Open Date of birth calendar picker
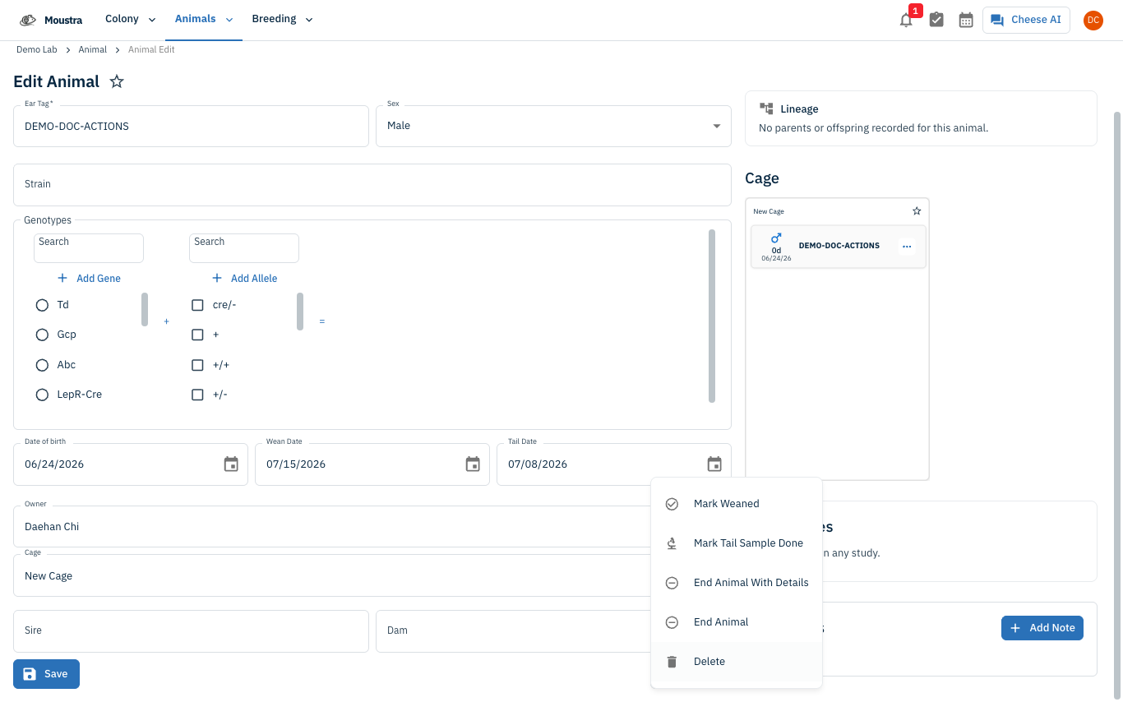This screenshot has width=1123, height=702. tap(231, 464)
